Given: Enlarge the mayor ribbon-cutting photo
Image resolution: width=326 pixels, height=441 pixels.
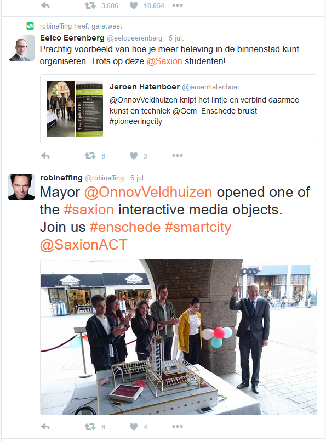Looking at the screenshot, I should (x=179, y=337).
